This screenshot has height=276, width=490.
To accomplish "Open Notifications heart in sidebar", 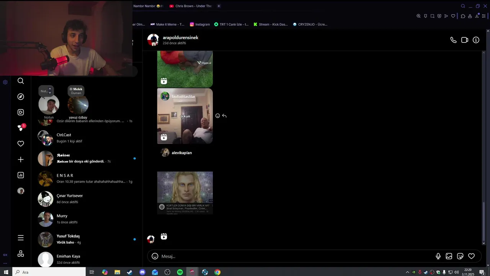I will (x=21, y=144).
